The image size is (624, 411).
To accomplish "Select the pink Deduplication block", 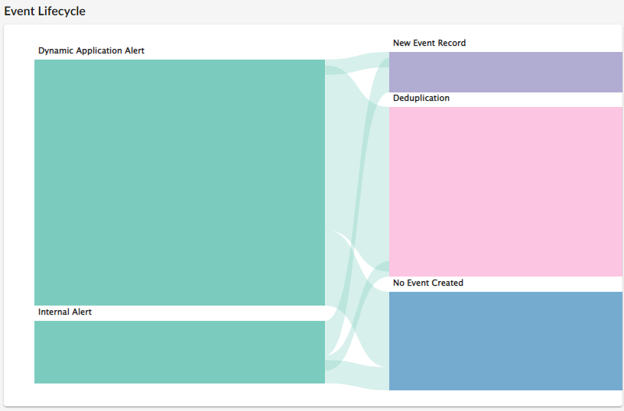I will pos(505,191).
